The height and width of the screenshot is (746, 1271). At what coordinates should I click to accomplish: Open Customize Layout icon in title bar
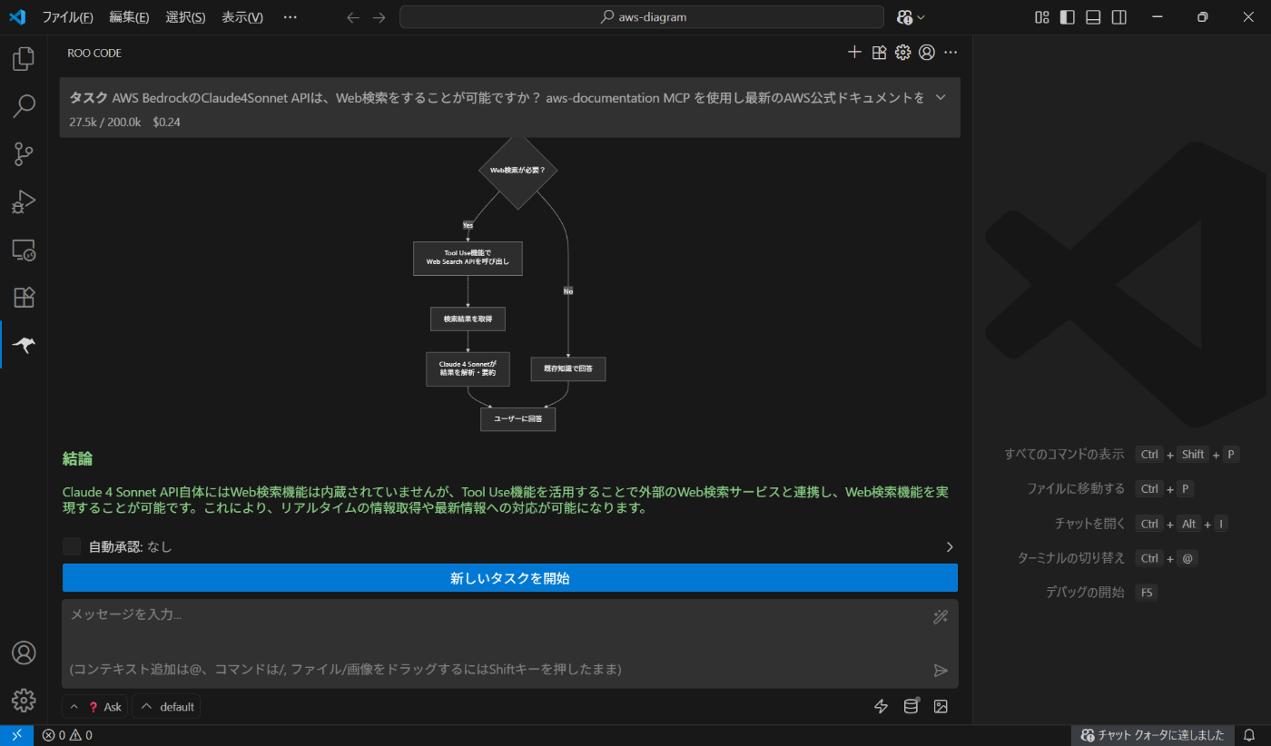click(1042, 17)
